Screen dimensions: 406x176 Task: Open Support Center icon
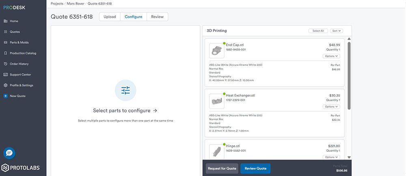pyautogui.click(x=5, y=74)
